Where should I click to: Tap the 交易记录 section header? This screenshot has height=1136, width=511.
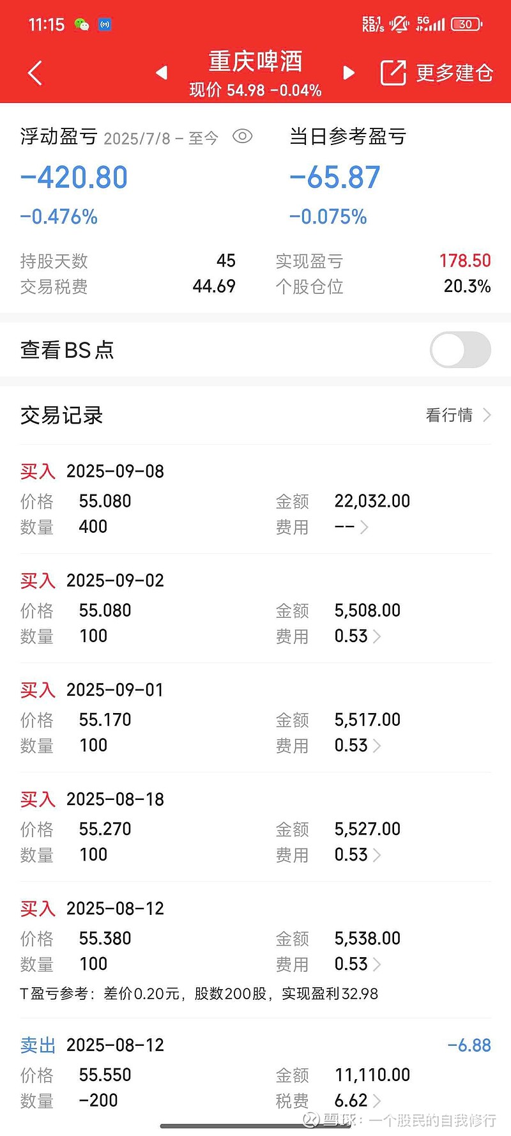pyautogui.click(x=61, y=415)
